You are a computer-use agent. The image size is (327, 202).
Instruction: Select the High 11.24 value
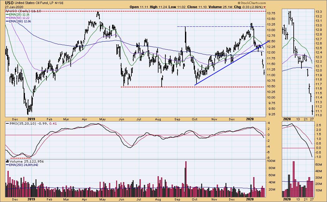click(x=159, y=7)
